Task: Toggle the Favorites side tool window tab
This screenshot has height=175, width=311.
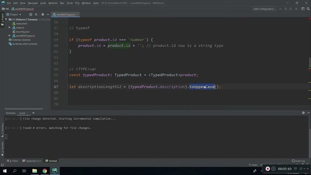Action: 2,149
